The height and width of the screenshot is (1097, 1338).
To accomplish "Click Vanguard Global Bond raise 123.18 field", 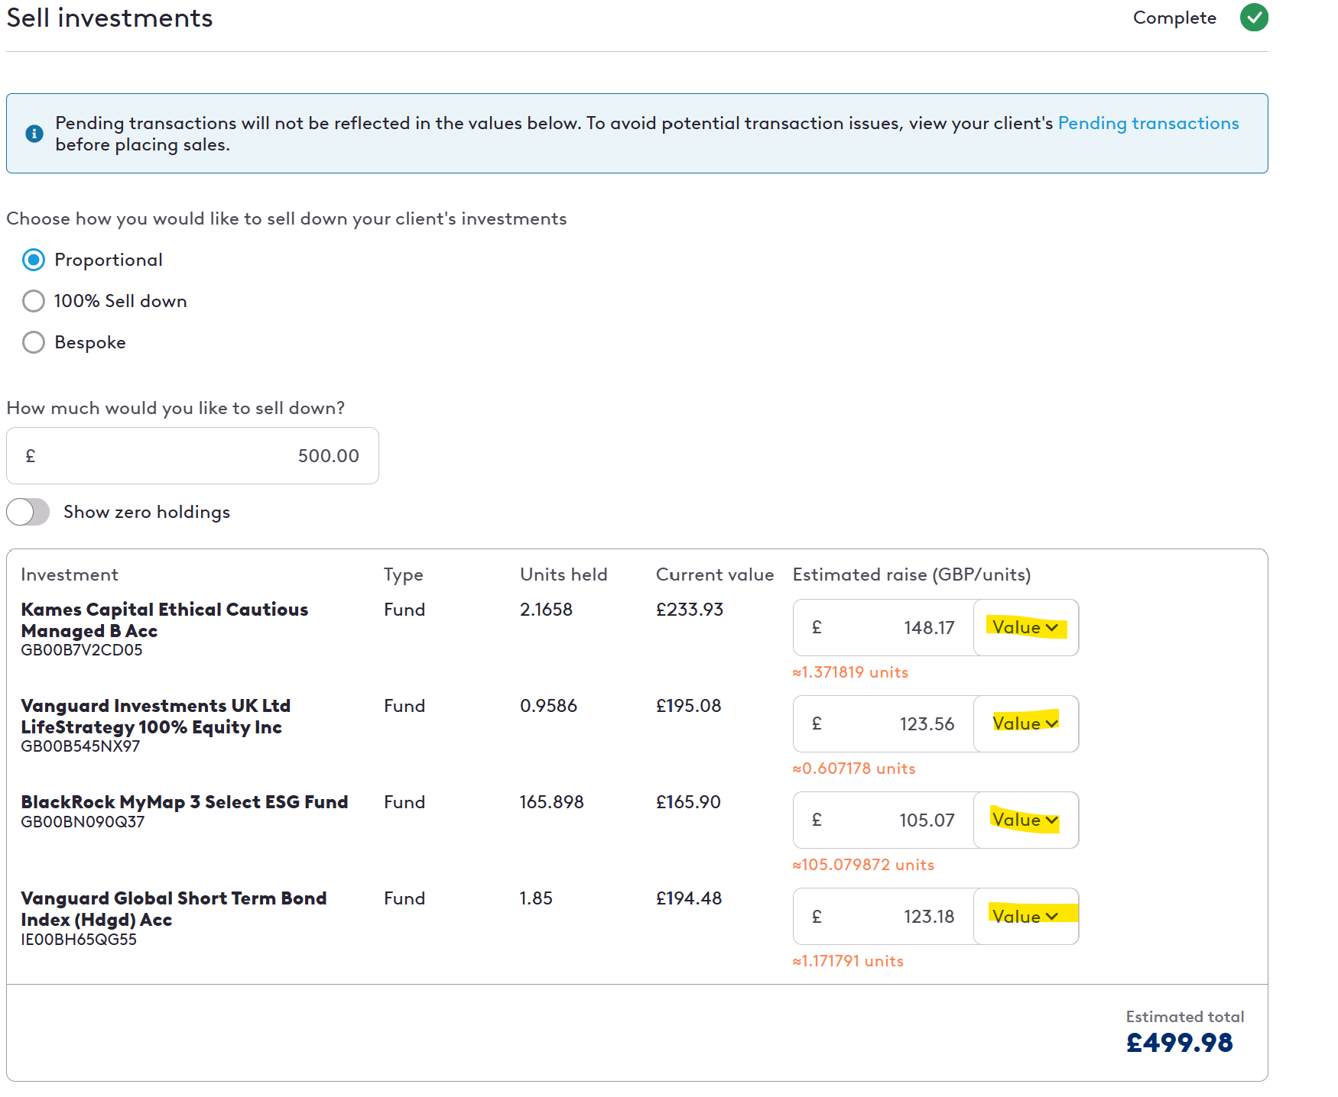I will [x=884, y=917].
